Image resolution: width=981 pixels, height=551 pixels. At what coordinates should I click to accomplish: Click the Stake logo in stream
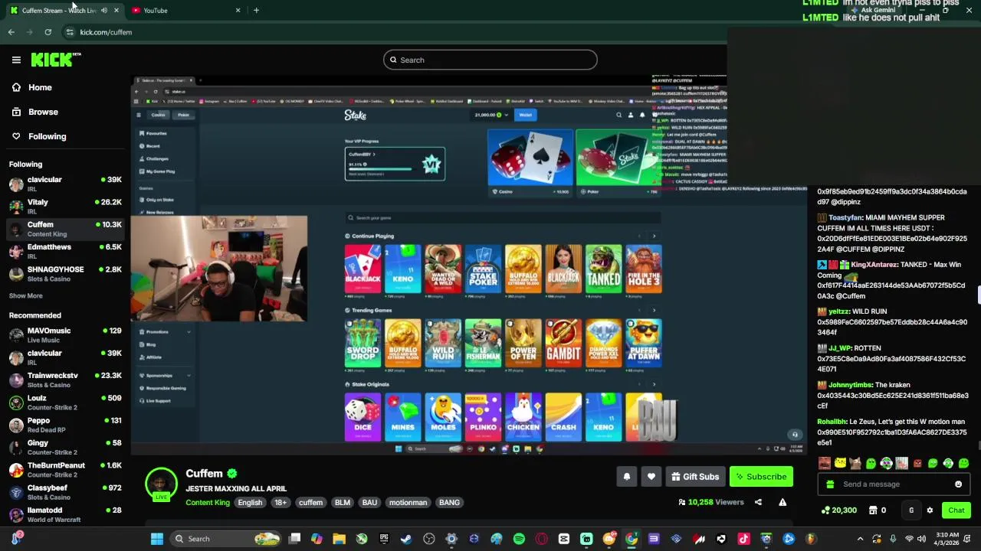click(355, 115)
